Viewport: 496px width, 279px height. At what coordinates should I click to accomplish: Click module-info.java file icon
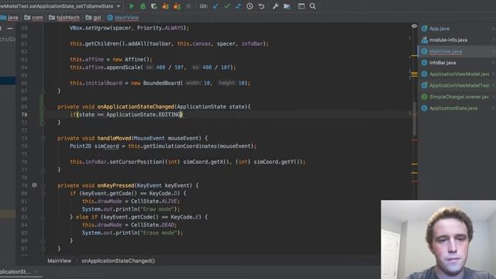click(424, 40)
